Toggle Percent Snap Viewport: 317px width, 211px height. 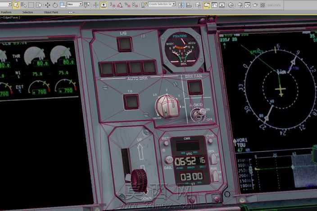point(127,5)
